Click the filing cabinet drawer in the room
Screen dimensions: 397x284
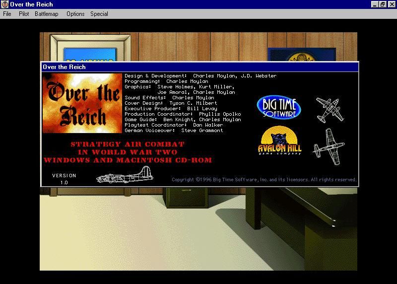pyautogui.click(x=187, y=197)
